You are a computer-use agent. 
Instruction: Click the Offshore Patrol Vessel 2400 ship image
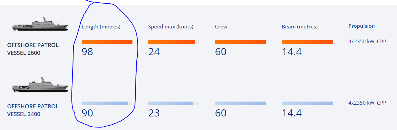click(x=40, y=84)
